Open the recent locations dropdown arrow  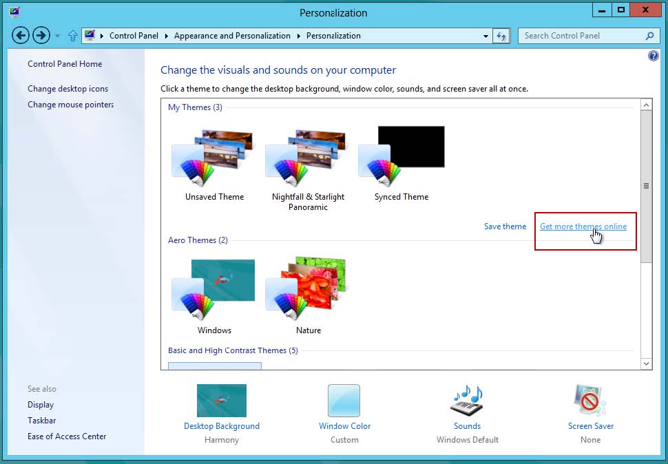[57, 36]
